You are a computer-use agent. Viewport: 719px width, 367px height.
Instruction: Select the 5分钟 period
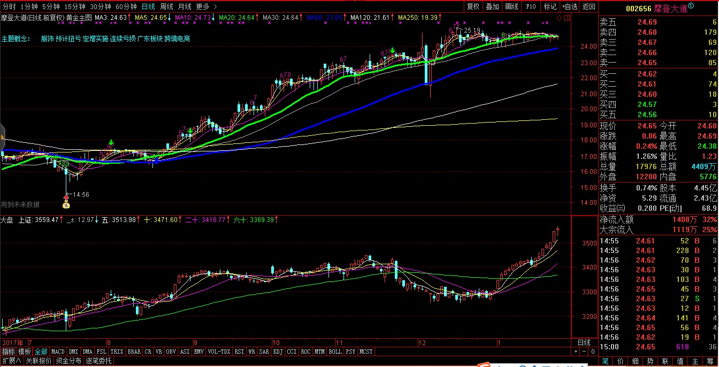tap(51, 6)
